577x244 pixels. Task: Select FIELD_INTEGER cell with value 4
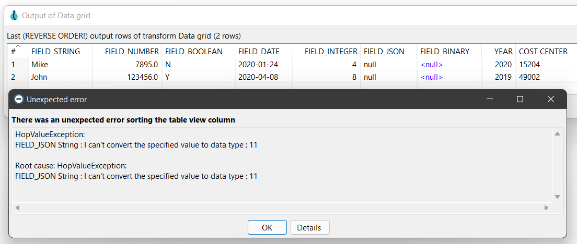tap(326, 65)
